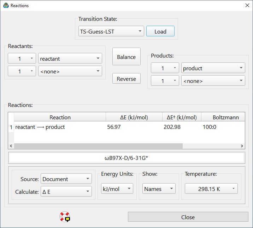Click the Boltzmann column header
The width and height of the screenshot is (253, 228).
tap(223, 117)
